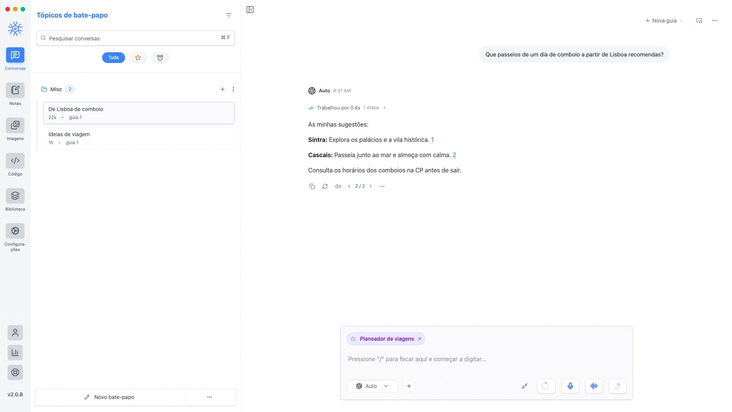Open the help lifebuoy icon

click(x=15, y=372)
